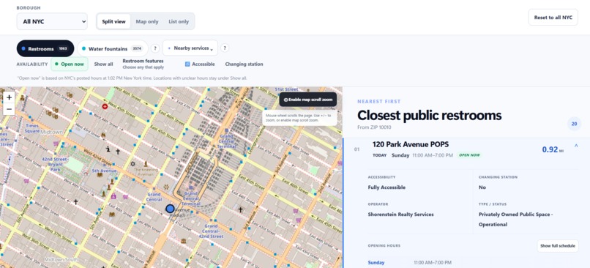The image size is (590, 268).
Task: Click the museum building icon near East 40th Street
Action: point(183,240)
